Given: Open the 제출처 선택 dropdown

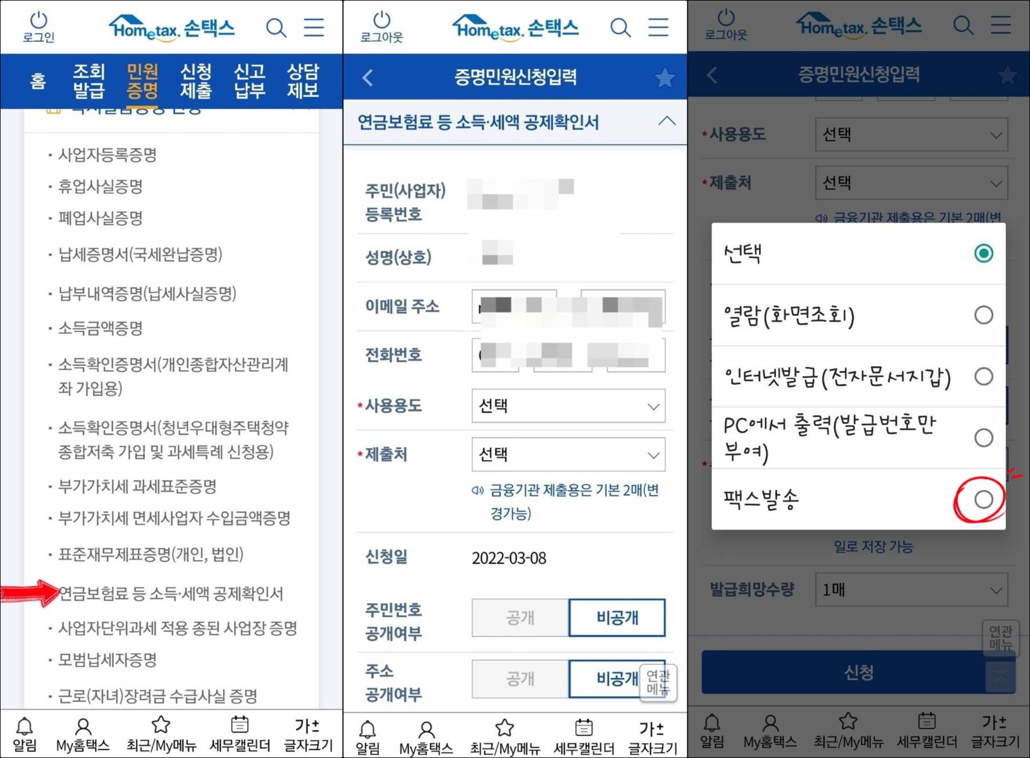Looking at the screenshot, I should point(568,454).
